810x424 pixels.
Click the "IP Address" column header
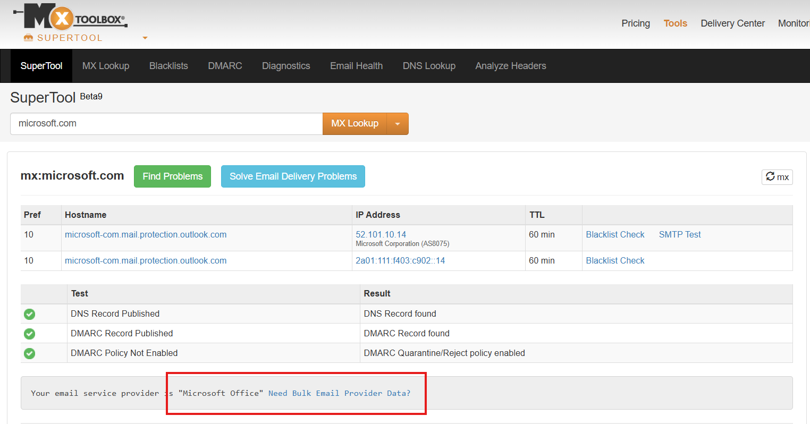tap(378, 215)
